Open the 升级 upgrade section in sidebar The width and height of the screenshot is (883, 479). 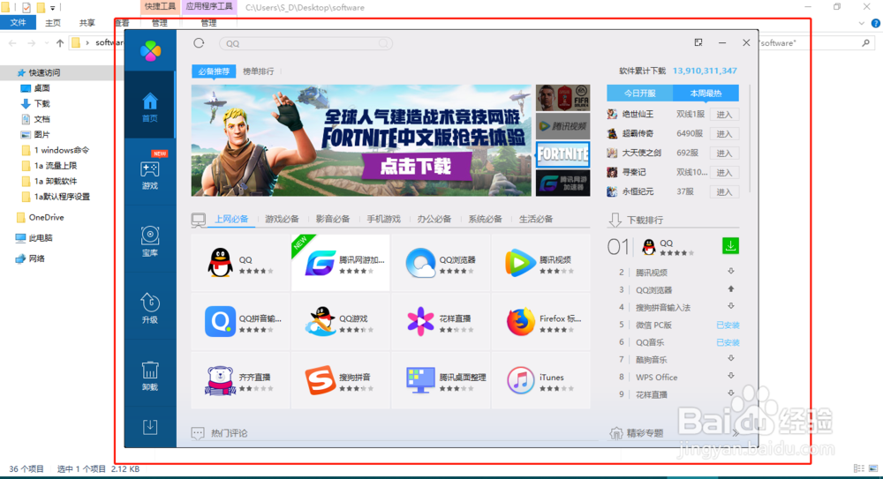coord(150,309)
